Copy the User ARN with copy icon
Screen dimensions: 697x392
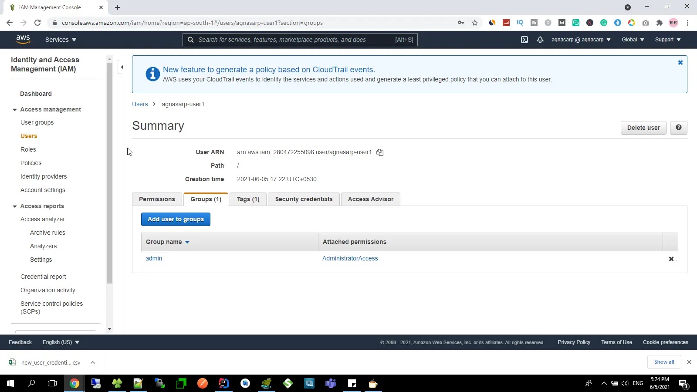coord(380,152)
